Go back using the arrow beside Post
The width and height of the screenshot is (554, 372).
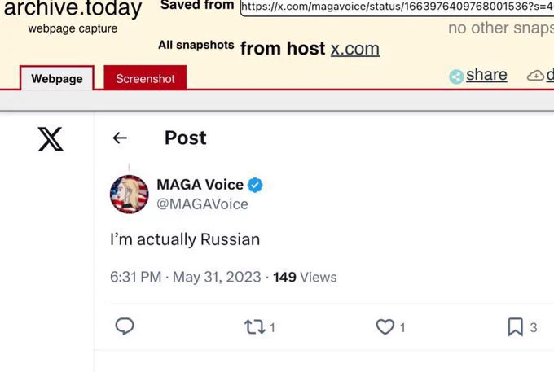click(120, 138)
